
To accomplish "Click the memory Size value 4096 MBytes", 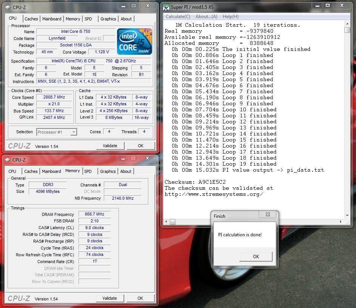I will 48,192.
